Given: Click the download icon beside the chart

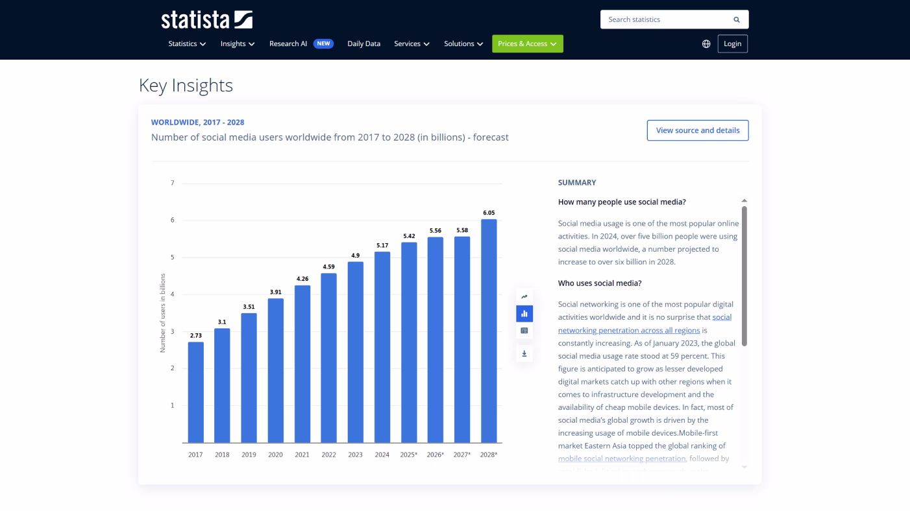Looking at the screenshot, I should (x=524, y=353).
